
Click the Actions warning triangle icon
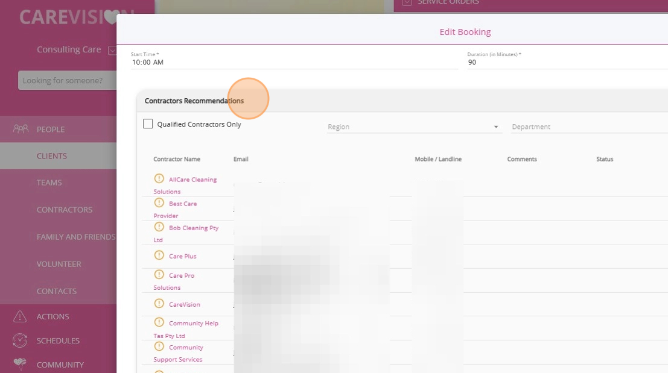click(x=20, y=316)
